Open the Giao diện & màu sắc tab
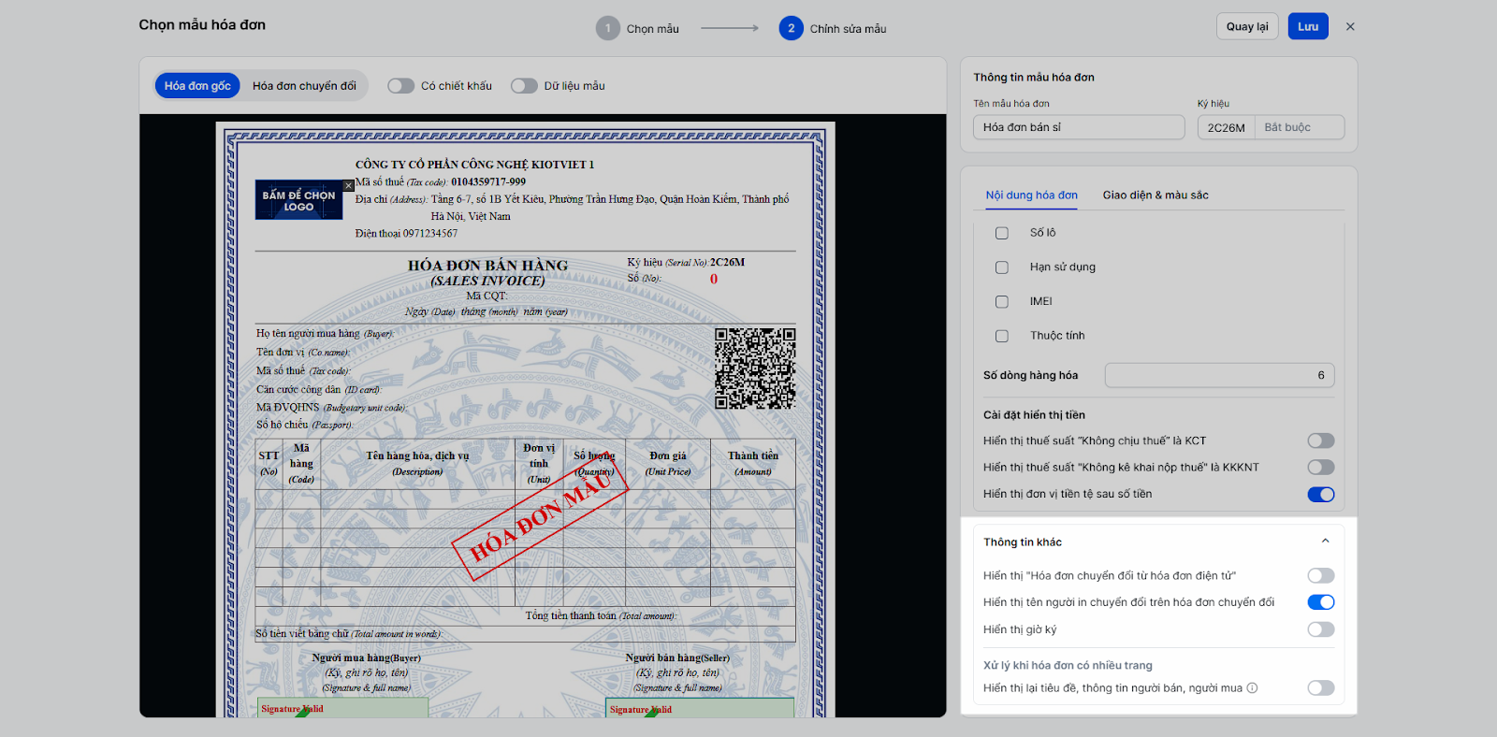The width and height of the screenshot is (1497, 737). (x=1155, y=195)
